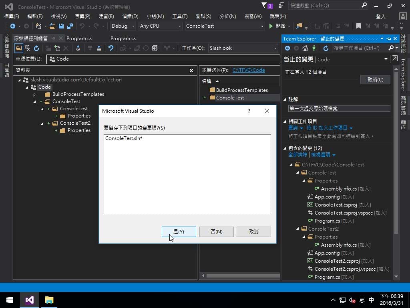The image size is (410, 308).
Task: Open the 查詢 dropdown under 相關工作項目
Action: (x=295, y=128)
